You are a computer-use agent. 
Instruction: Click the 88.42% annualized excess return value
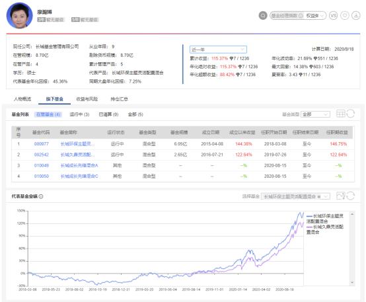coord(227,75)
